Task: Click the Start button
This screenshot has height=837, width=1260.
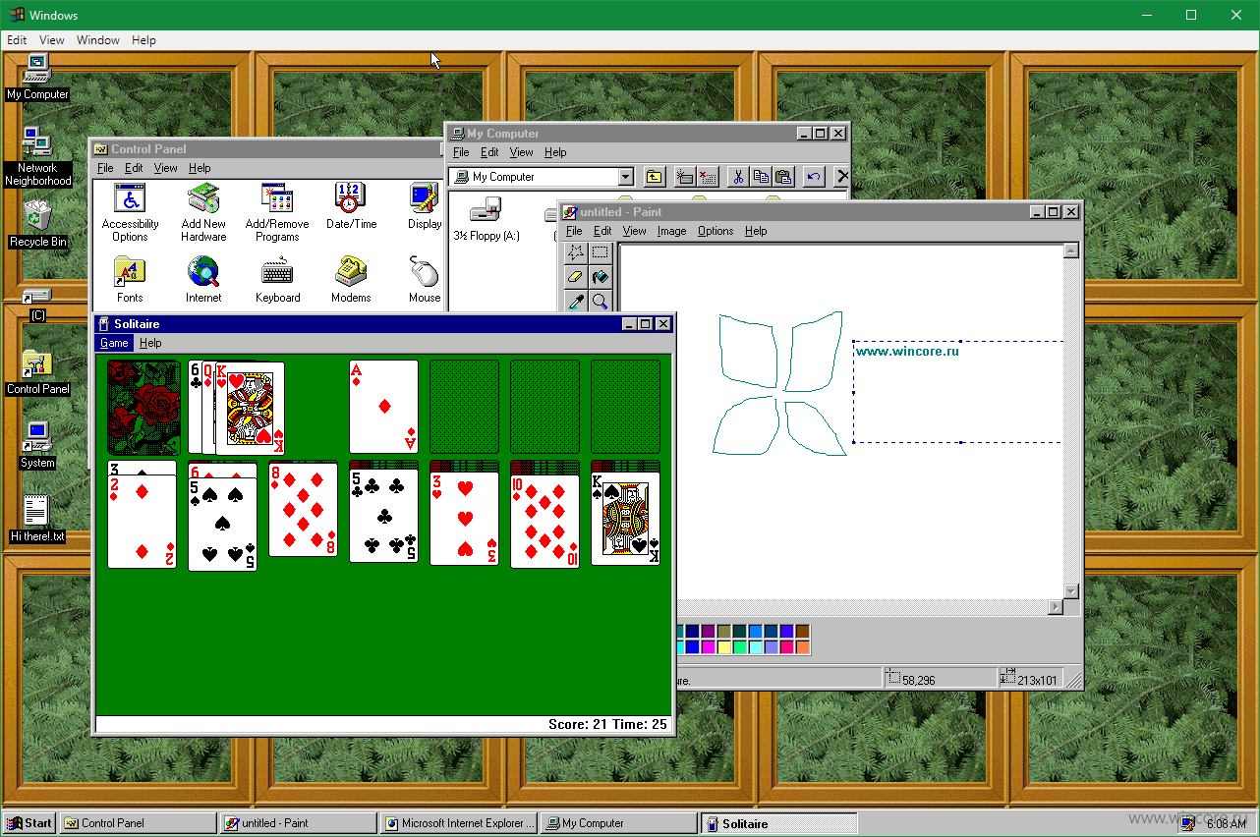Action: pyautogui.click(x=29, y=823)
